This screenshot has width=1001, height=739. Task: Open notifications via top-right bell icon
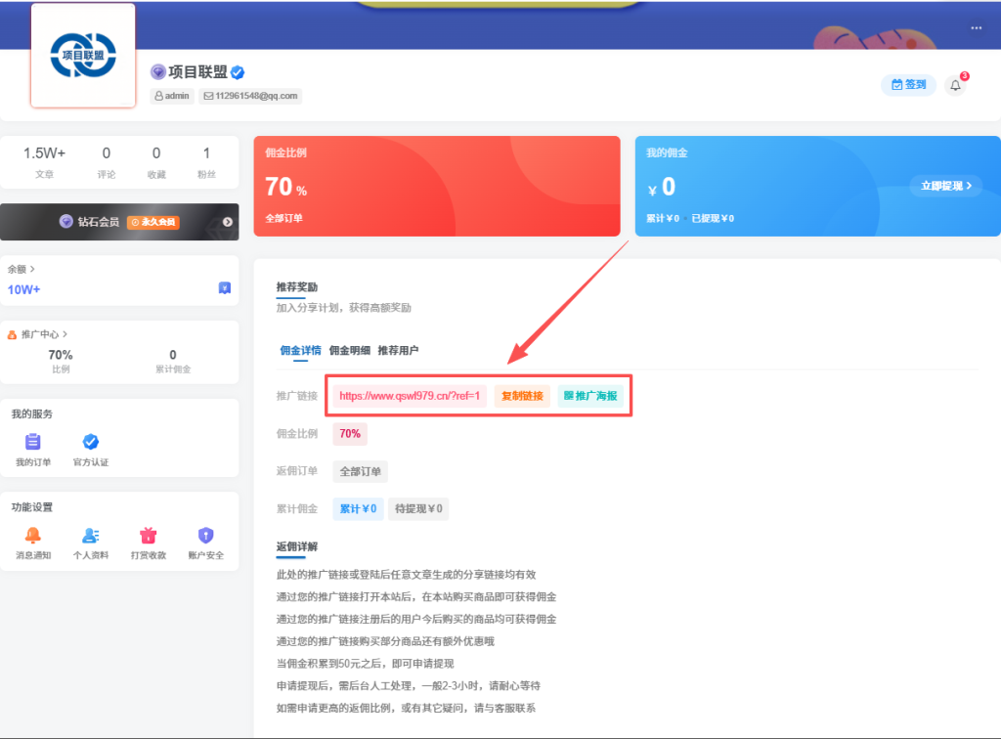point(955,85)
